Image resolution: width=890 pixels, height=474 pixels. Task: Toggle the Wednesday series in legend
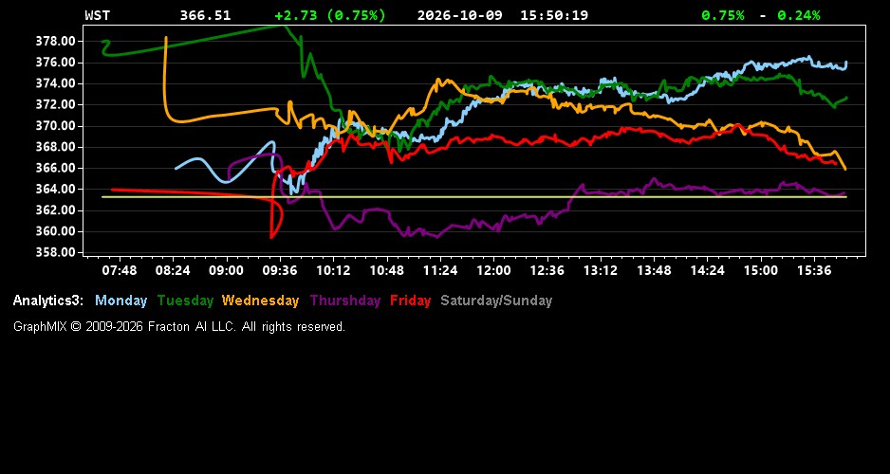[261, 301]
